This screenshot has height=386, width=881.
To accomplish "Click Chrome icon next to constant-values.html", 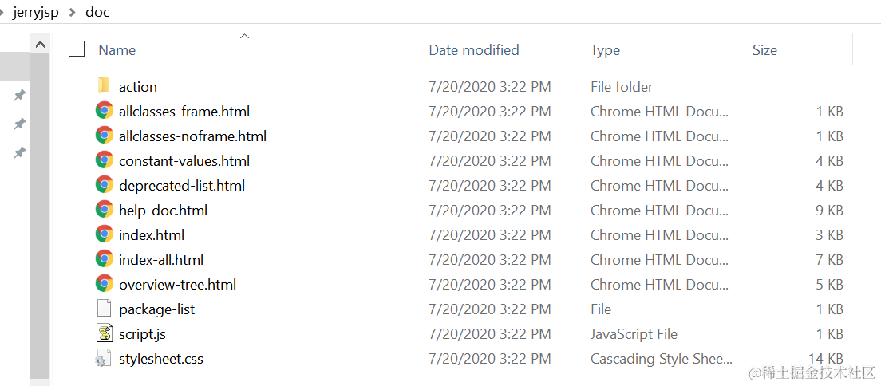I will 104,160.
